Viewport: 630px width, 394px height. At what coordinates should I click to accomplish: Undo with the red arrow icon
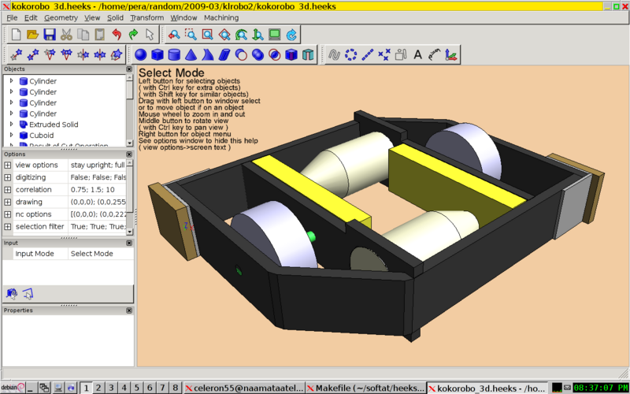pyautogui.click(x=117, y=35)
